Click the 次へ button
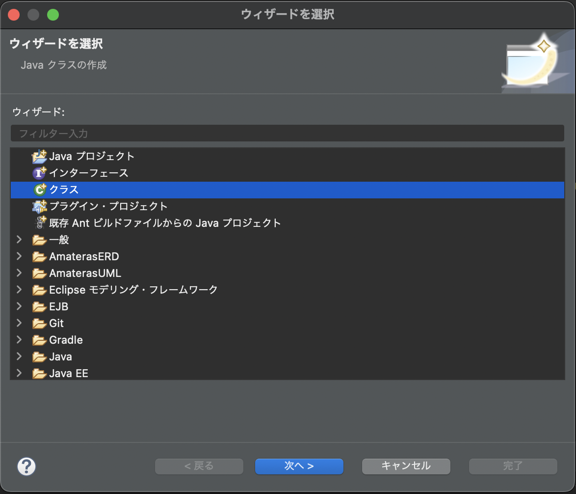The width and height of the screenshot is (576, 494). (x=299, y=467)
